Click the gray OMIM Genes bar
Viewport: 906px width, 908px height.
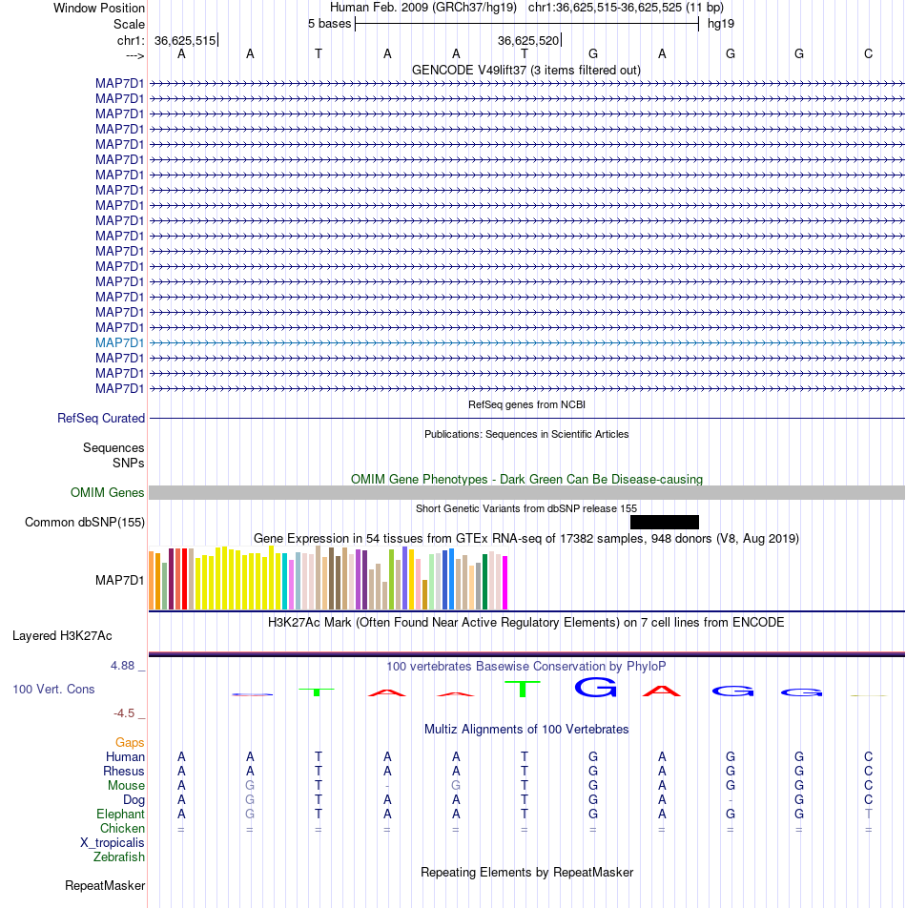tap(526, 492)
